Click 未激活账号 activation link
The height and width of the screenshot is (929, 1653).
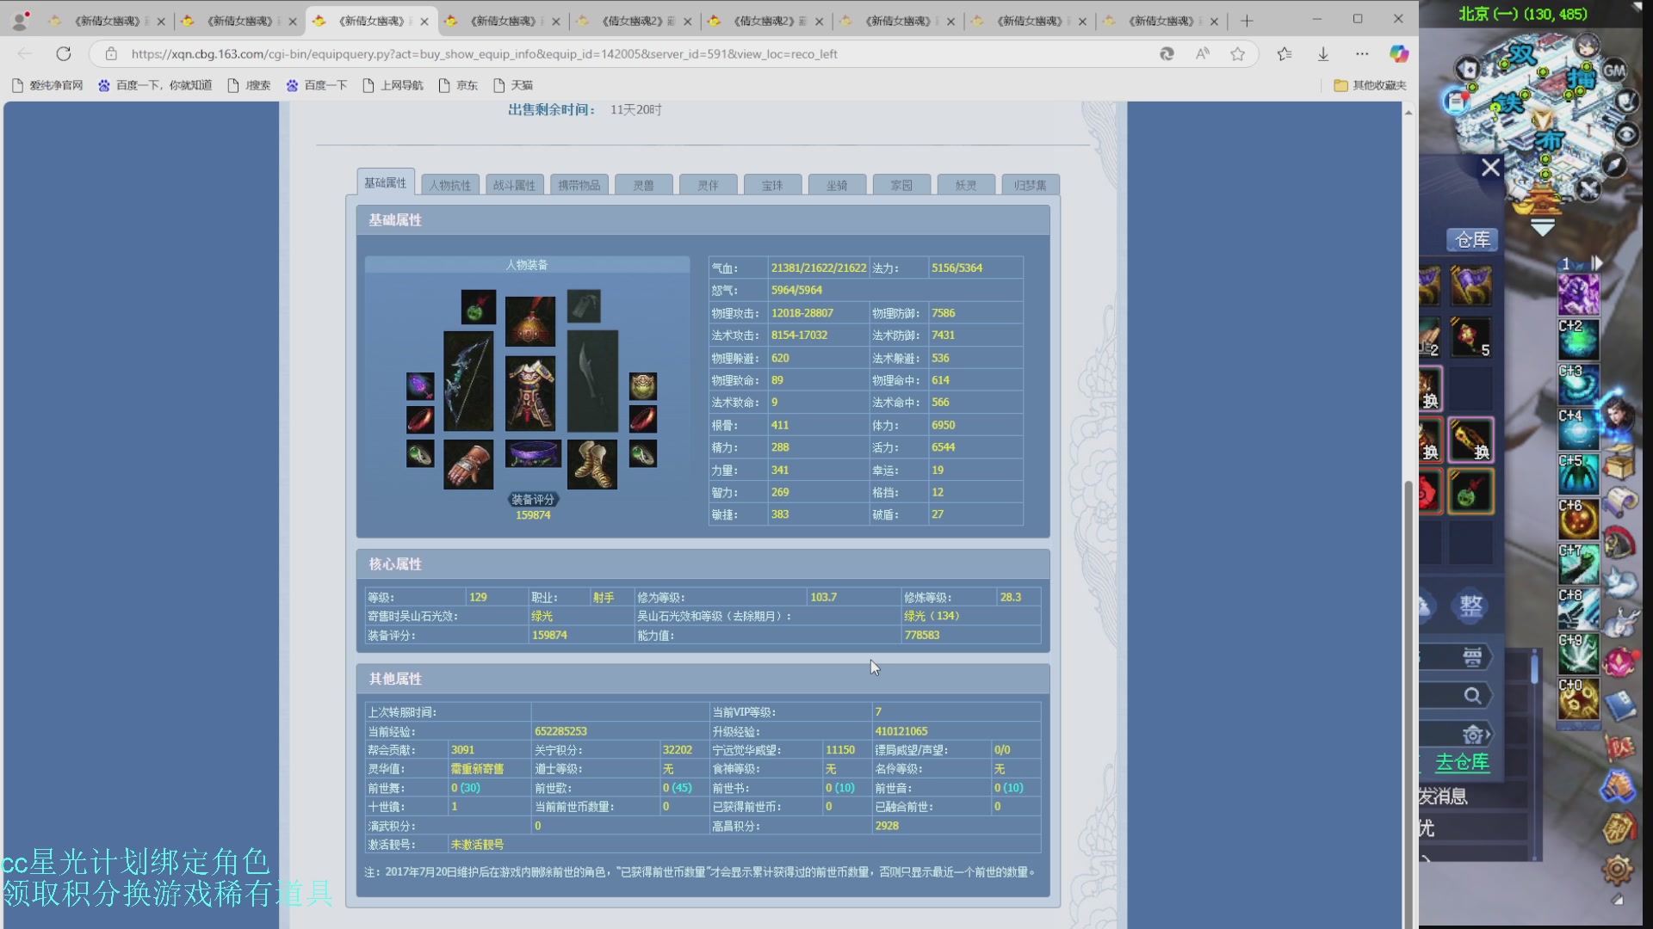coord(478,845)
